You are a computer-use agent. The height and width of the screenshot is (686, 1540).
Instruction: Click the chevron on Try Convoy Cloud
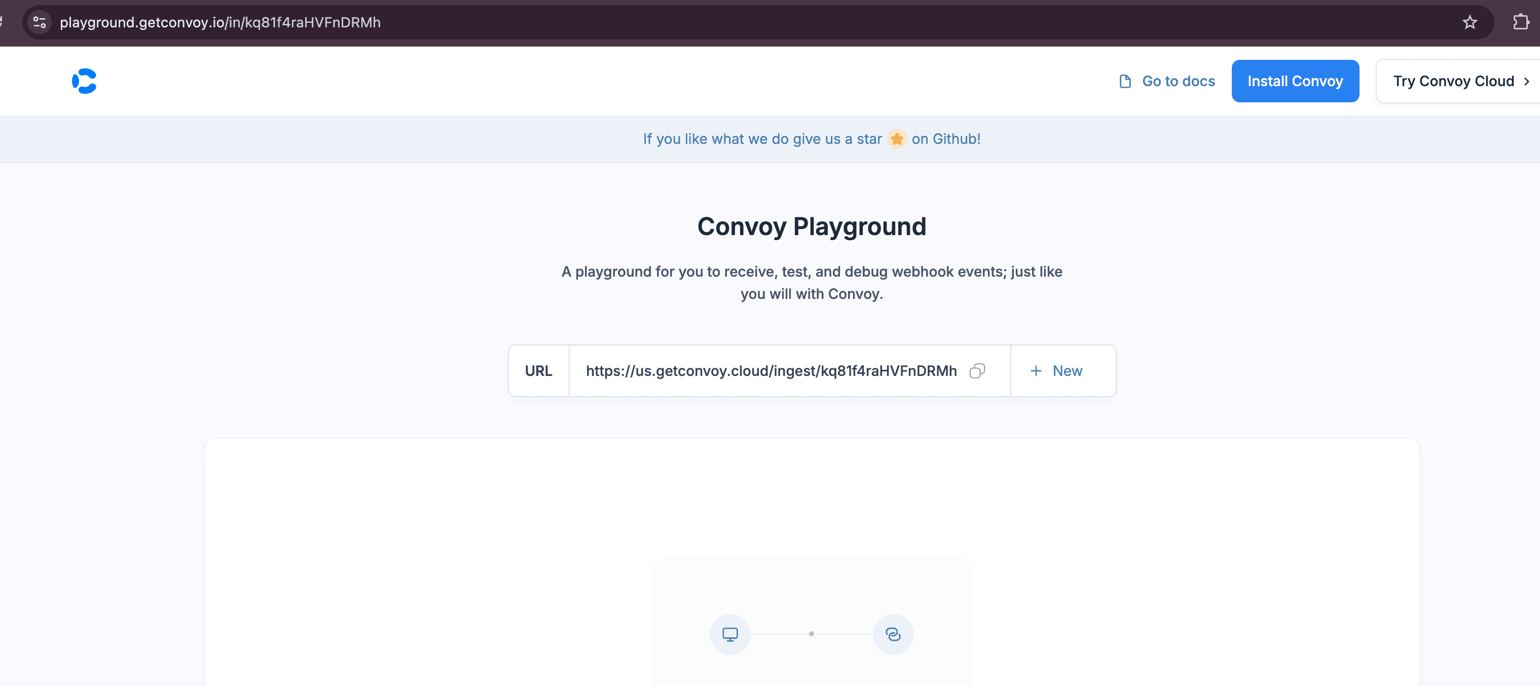tap(1526, 81)
